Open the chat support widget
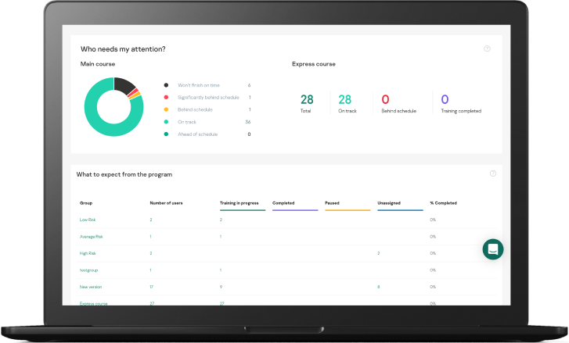The height and width of the screenshot is (343, 569). 493,249
